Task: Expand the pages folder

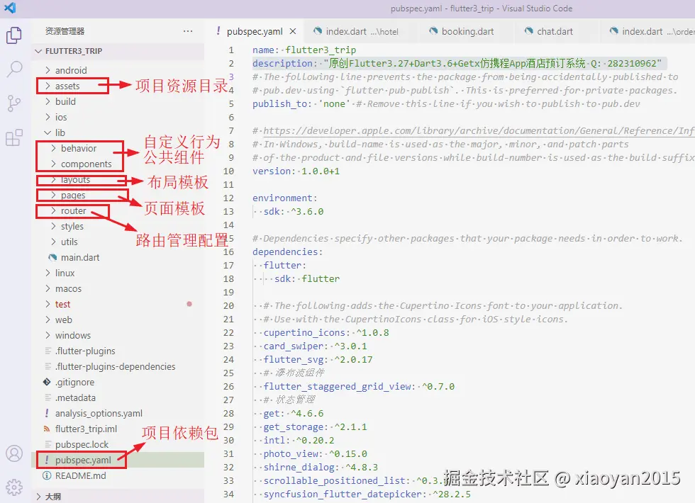Action: [x=54, y=195]
